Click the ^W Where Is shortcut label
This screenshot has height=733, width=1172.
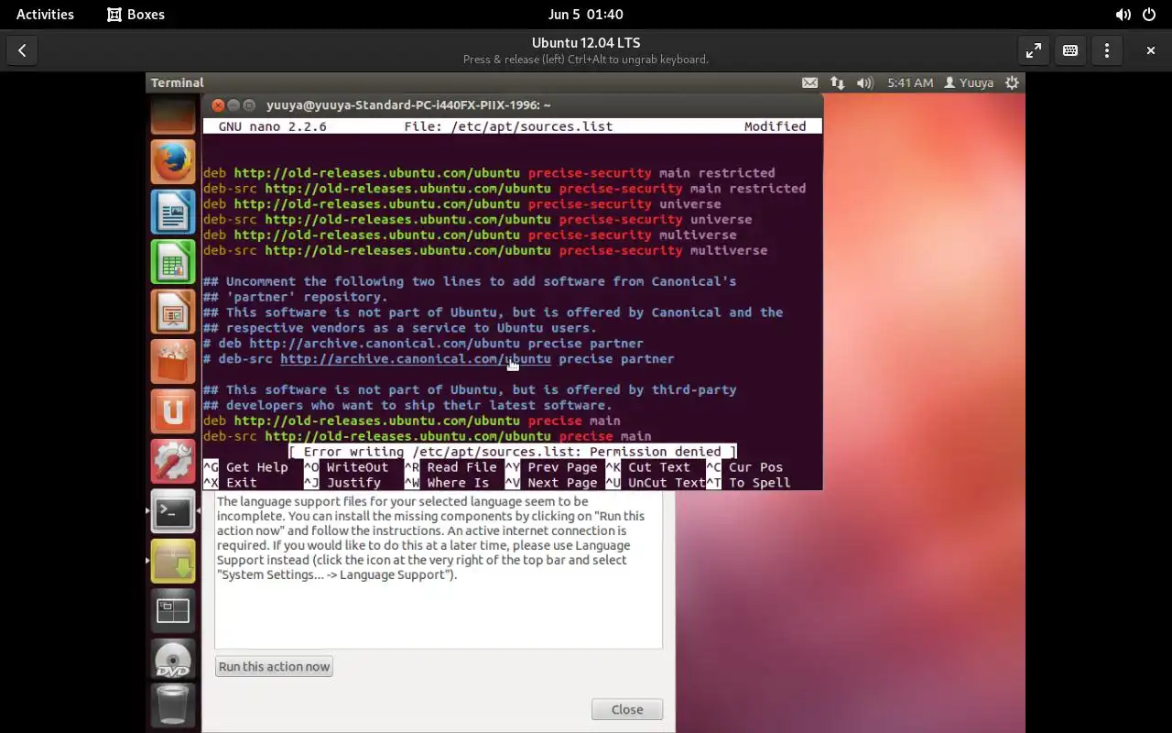[x=447, y=483]
